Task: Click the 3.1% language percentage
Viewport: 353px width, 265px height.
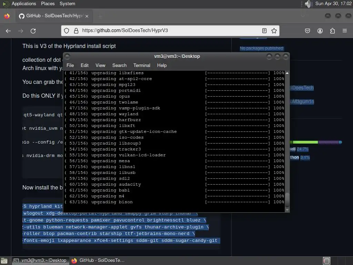Action: (x=305, y=157)
